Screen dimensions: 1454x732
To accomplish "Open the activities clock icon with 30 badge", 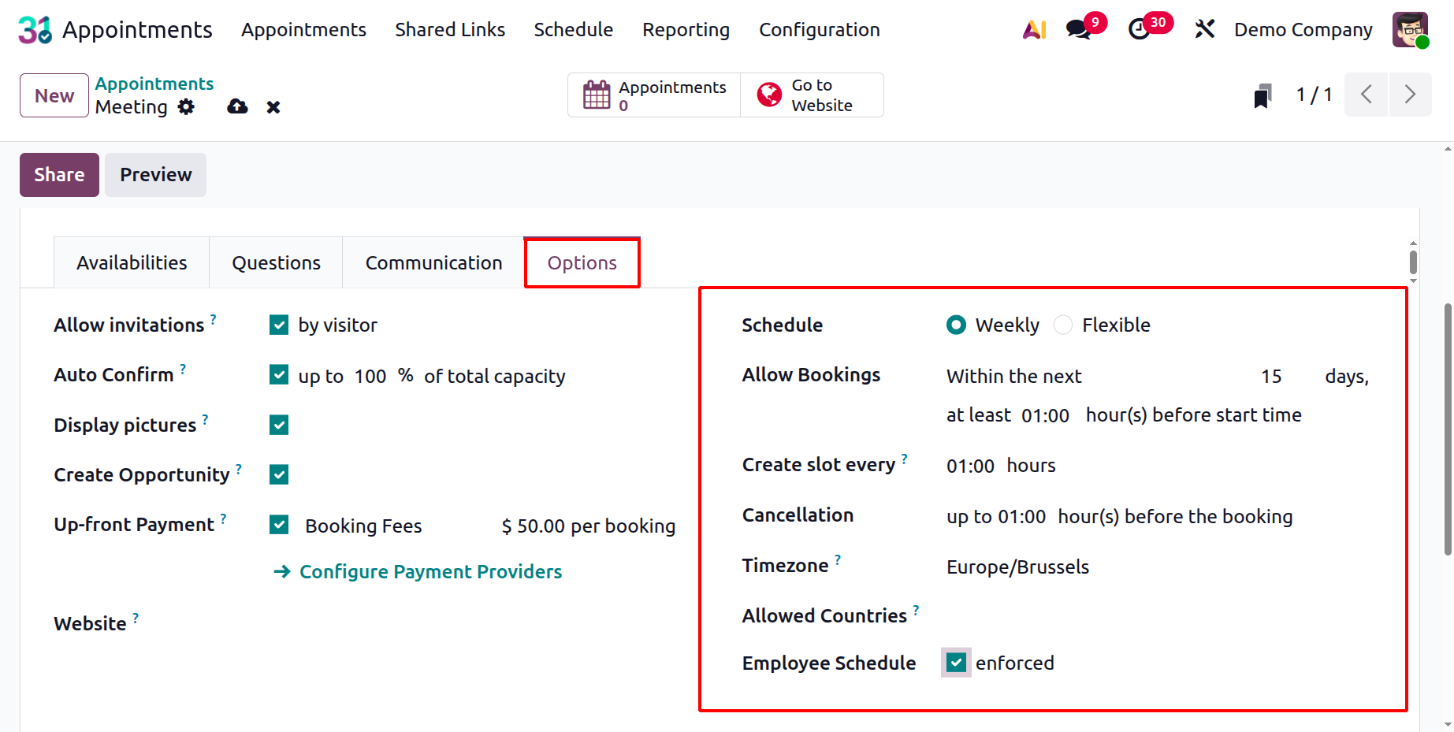I will coord(1140,29).
